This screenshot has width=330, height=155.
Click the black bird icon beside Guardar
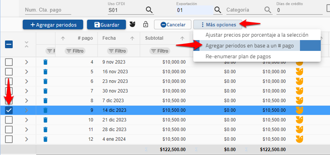133,25
